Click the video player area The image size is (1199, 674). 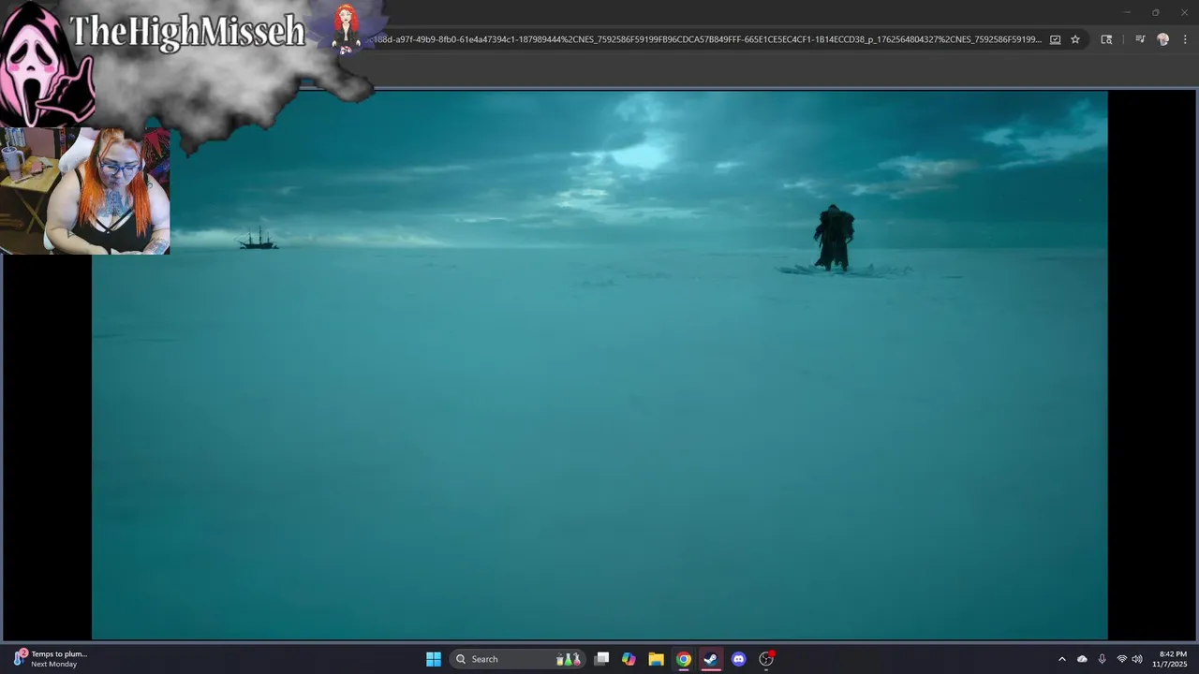(x=599, y=365)
